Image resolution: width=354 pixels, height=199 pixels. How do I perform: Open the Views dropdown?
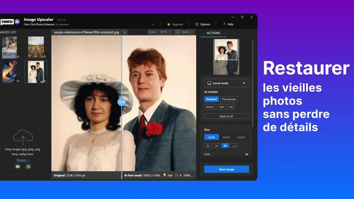click(184, 32)
